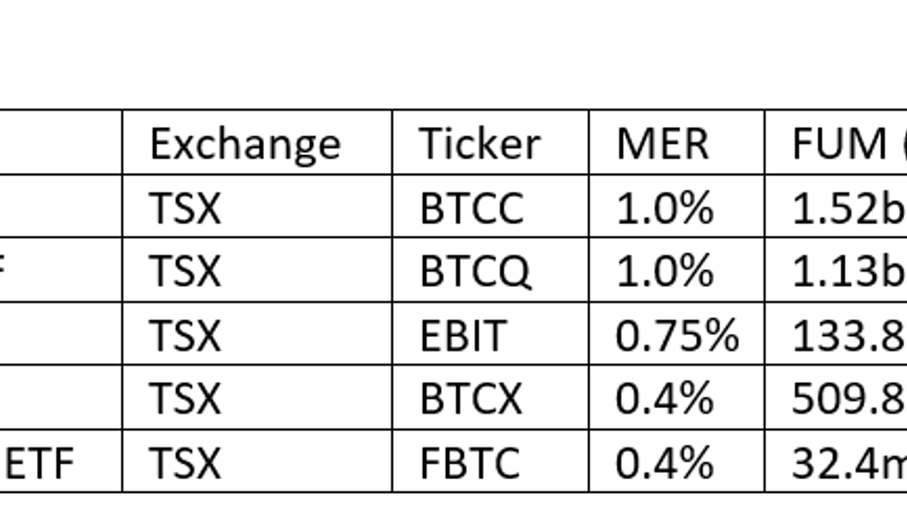Click the Exchange column header cell
This screenshot has width=907, height=510.
[257, 143]
